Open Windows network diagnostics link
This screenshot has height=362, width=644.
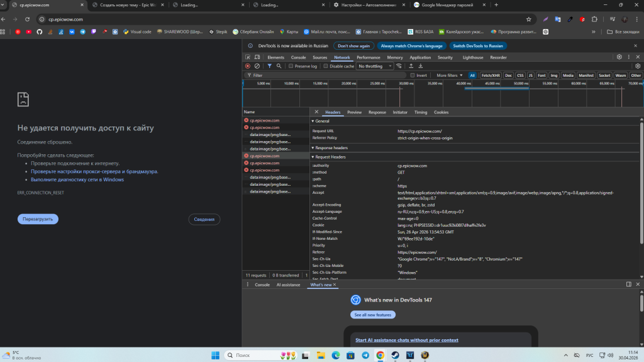tap(77, 179)
